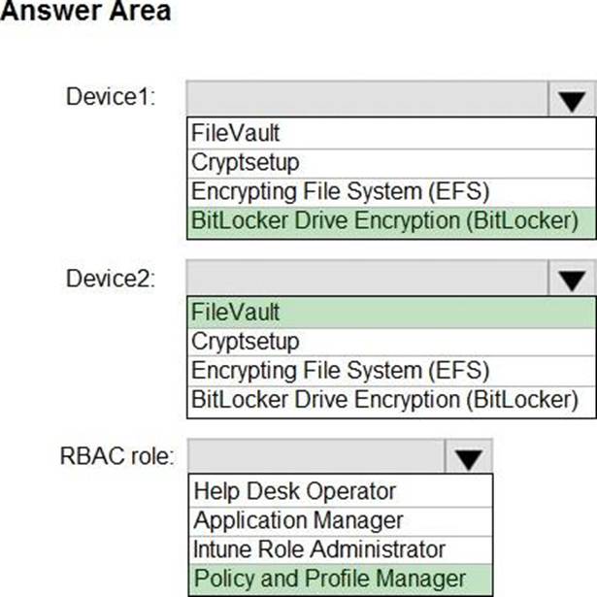
Task: Select BitLocker Drive Encryption for Device1
Action: coord(391,222)
